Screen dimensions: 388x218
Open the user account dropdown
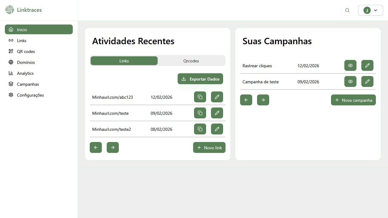point(370,10)
